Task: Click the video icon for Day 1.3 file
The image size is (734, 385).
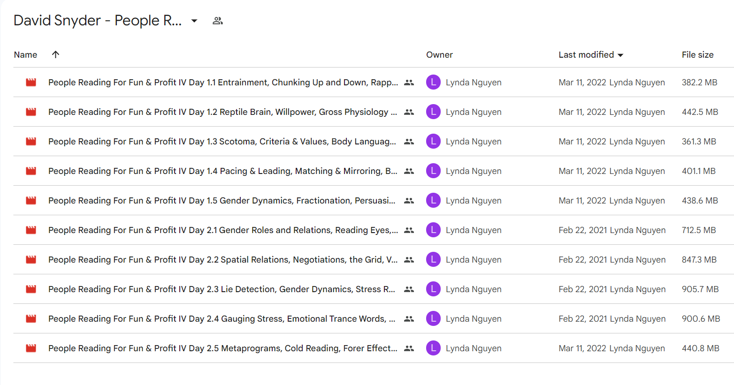Action: pyautogui.click(x=31, y=142)
